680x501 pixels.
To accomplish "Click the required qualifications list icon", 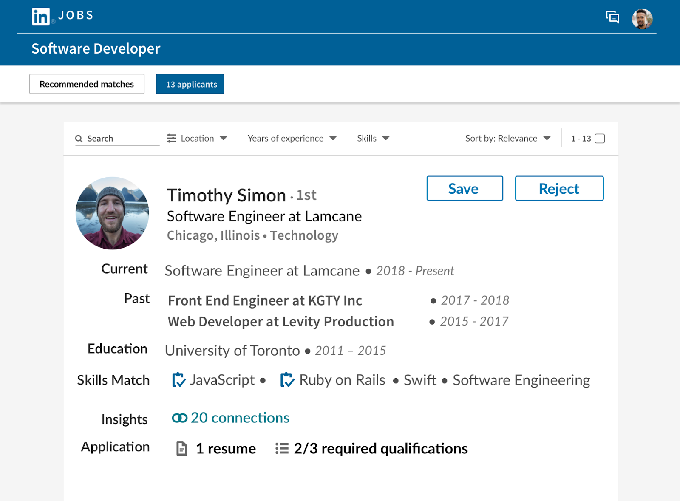I will pos(282,448).
